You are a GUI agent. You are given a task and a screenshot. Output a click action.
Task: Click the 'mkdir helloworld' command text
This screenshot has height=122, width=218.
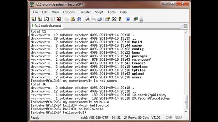pos(94,105)
